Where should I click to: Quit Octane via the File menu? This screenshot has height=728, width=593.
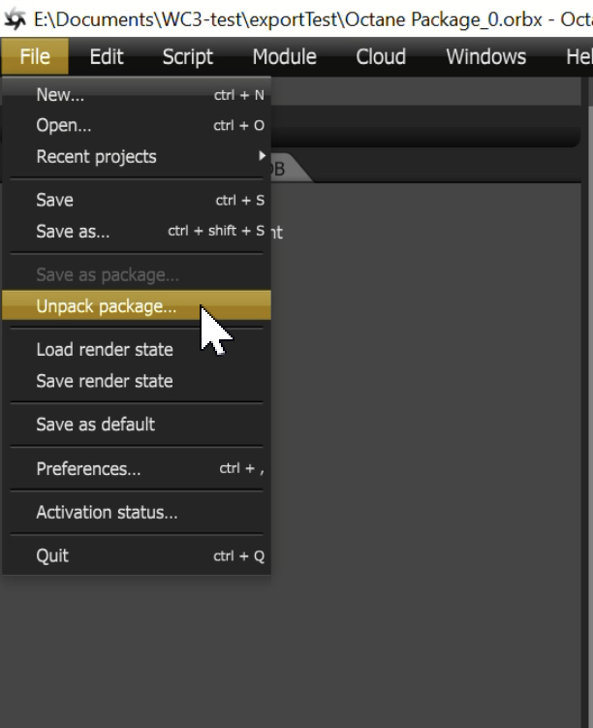(x=52, y=556)
